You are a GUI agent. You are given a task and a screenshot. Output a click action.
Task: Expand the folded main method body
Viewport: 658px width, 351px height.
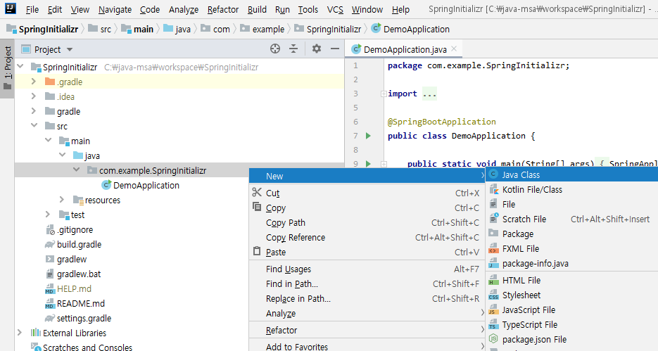384,164
